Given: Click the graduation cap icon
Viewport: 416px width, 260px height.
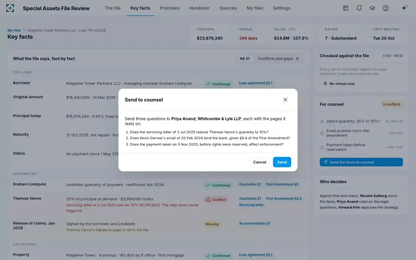Looking at the screenshot, I should [x=372, y=8].
